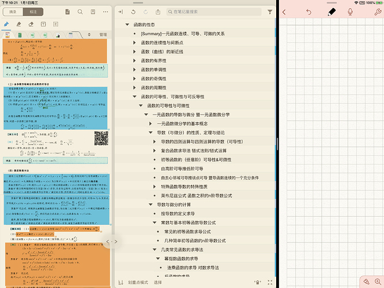Go back in the note app
Screen dimensions: 384x288
(x=284, y=12)
